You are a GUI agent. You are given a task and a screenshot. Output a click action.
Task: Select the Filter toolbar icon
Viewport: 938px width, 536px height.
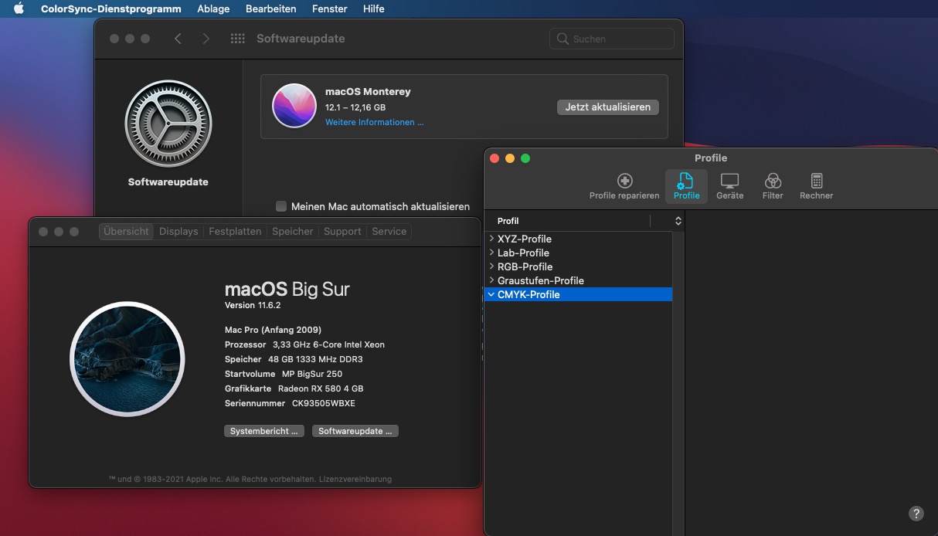coord(773,186)
